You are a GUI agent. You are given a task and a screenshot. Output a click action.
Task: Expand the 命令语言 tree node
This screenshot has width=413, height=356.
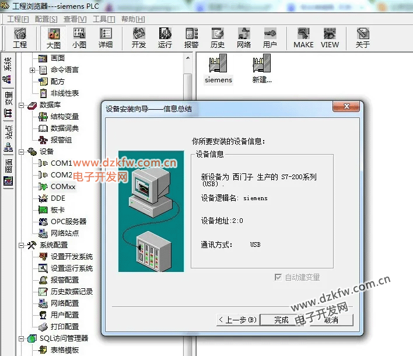tap(33, 70)
